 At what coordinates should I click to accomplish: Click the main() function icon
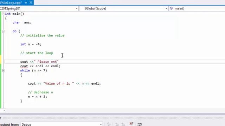pyautogui.click(x=171, y=8)
